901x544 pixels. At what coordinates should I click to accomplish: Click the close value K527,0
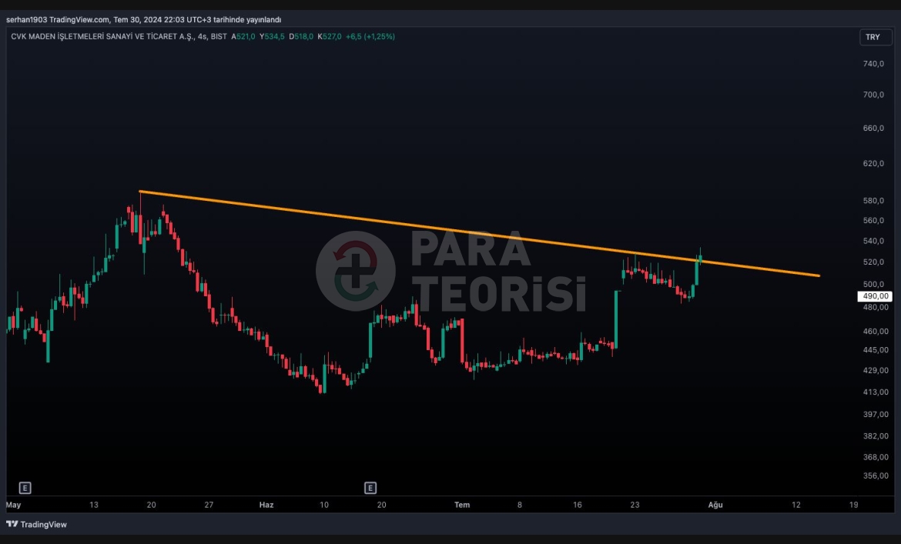(330, 36)
